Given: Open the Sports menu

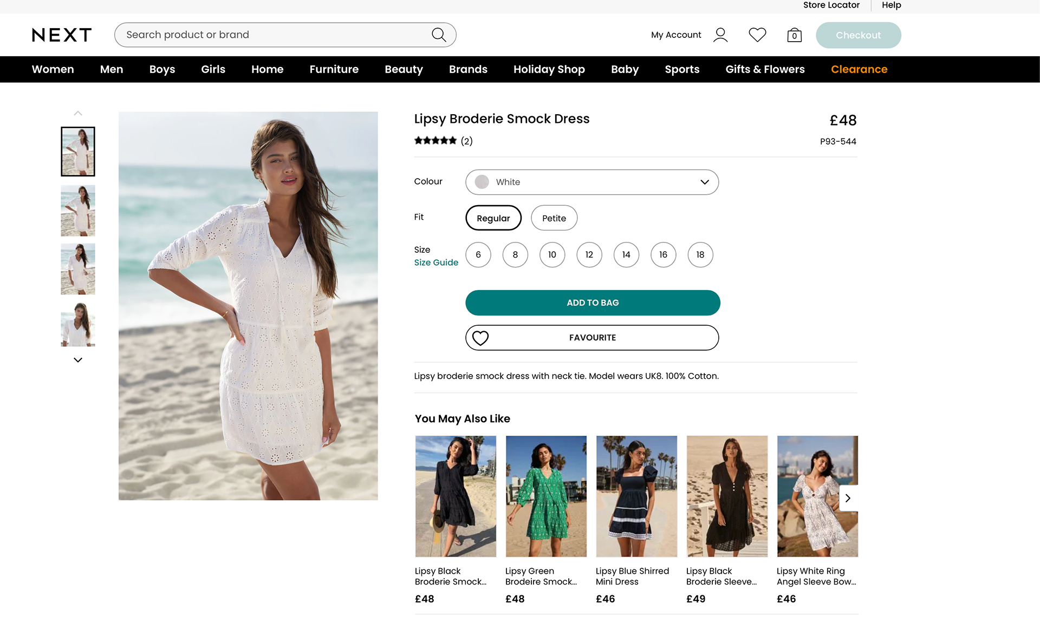Looking at the screenshot, I should pos(682,69).
